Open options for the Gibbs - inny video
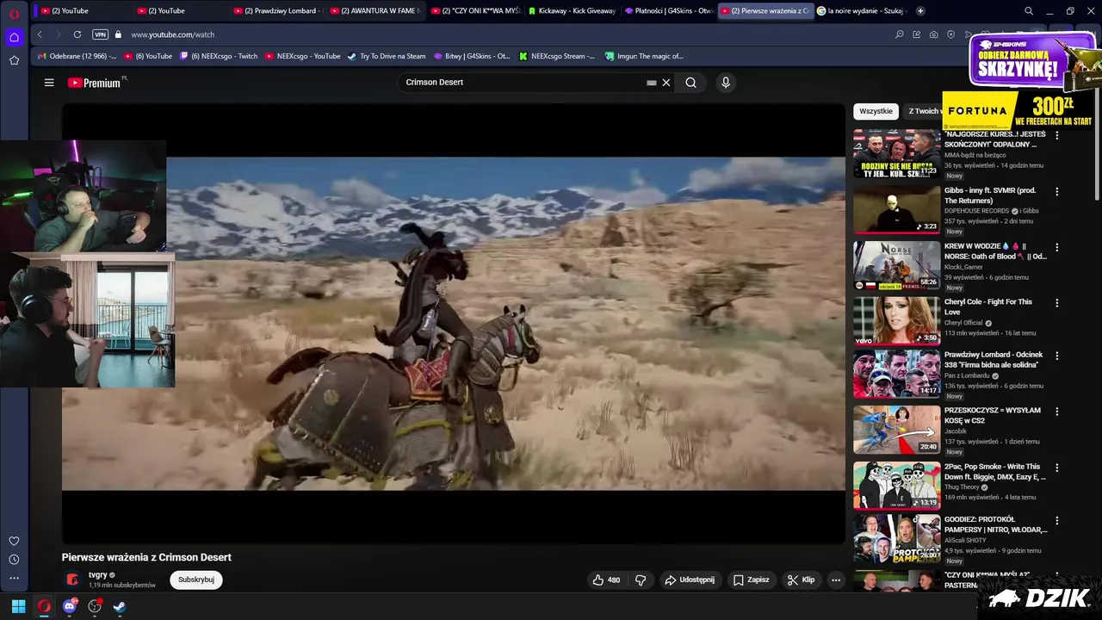This screenshot has height=620, width=1102. pyautogui.click(x=1057, y=191)
